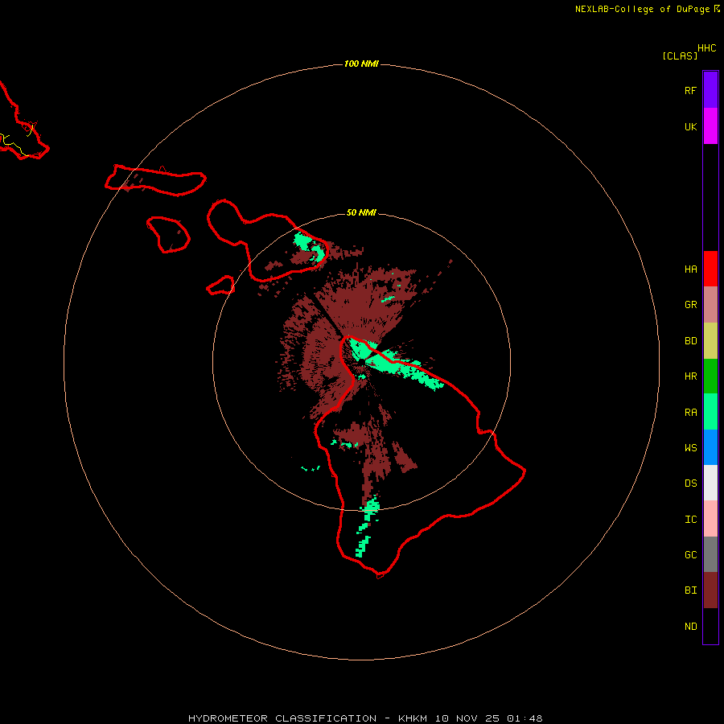Click the BD legend label
724x724 pixels.
click(690, 341)
